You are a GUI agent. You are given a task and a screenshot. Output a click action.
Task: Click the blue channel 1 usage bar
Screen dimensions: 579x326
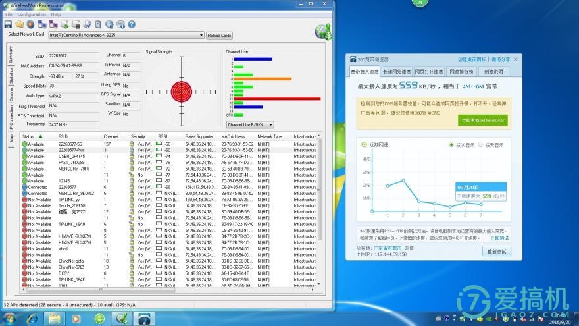253,59
